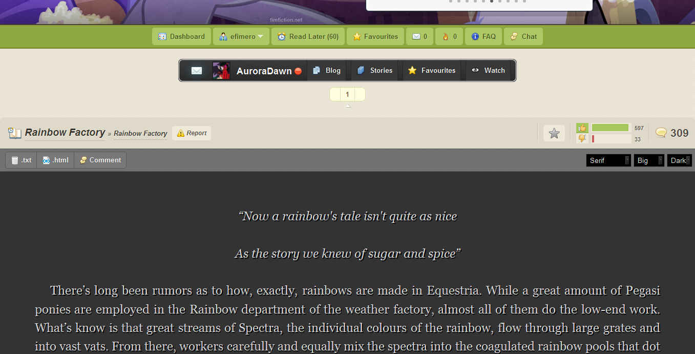695x354 pixels.
Task: Open AuroraDawn's Favourites tab
Action: point(432,71)
